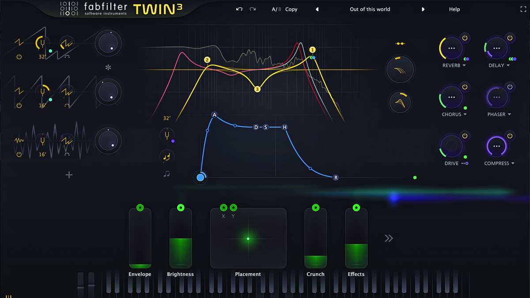Click the redo arrow in the top bar
This screenshot has width=530, height=298.
pyautogui.click(x=253, y=9)
